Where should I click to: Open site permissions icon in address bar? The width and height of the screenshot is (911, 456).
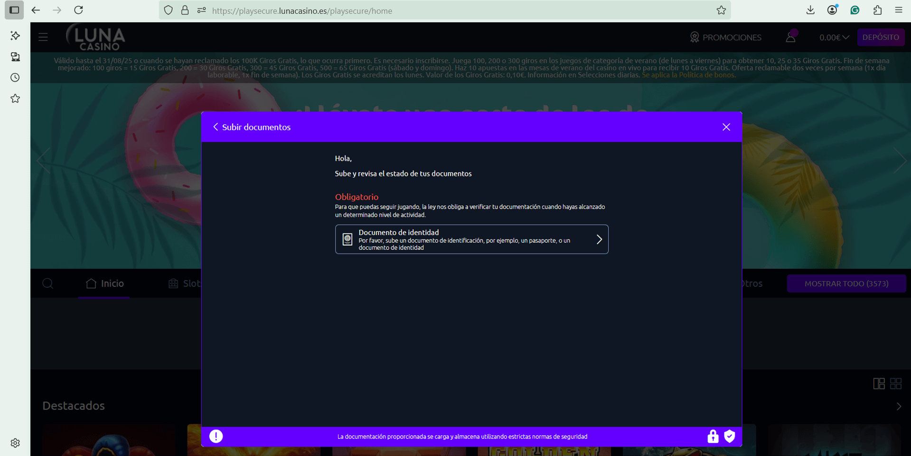201,10
